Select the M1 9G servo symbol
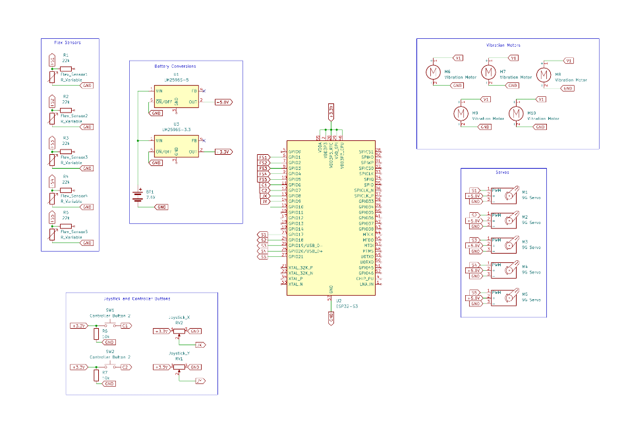This screenshot has width=626, height=446. tap(506, 195)
